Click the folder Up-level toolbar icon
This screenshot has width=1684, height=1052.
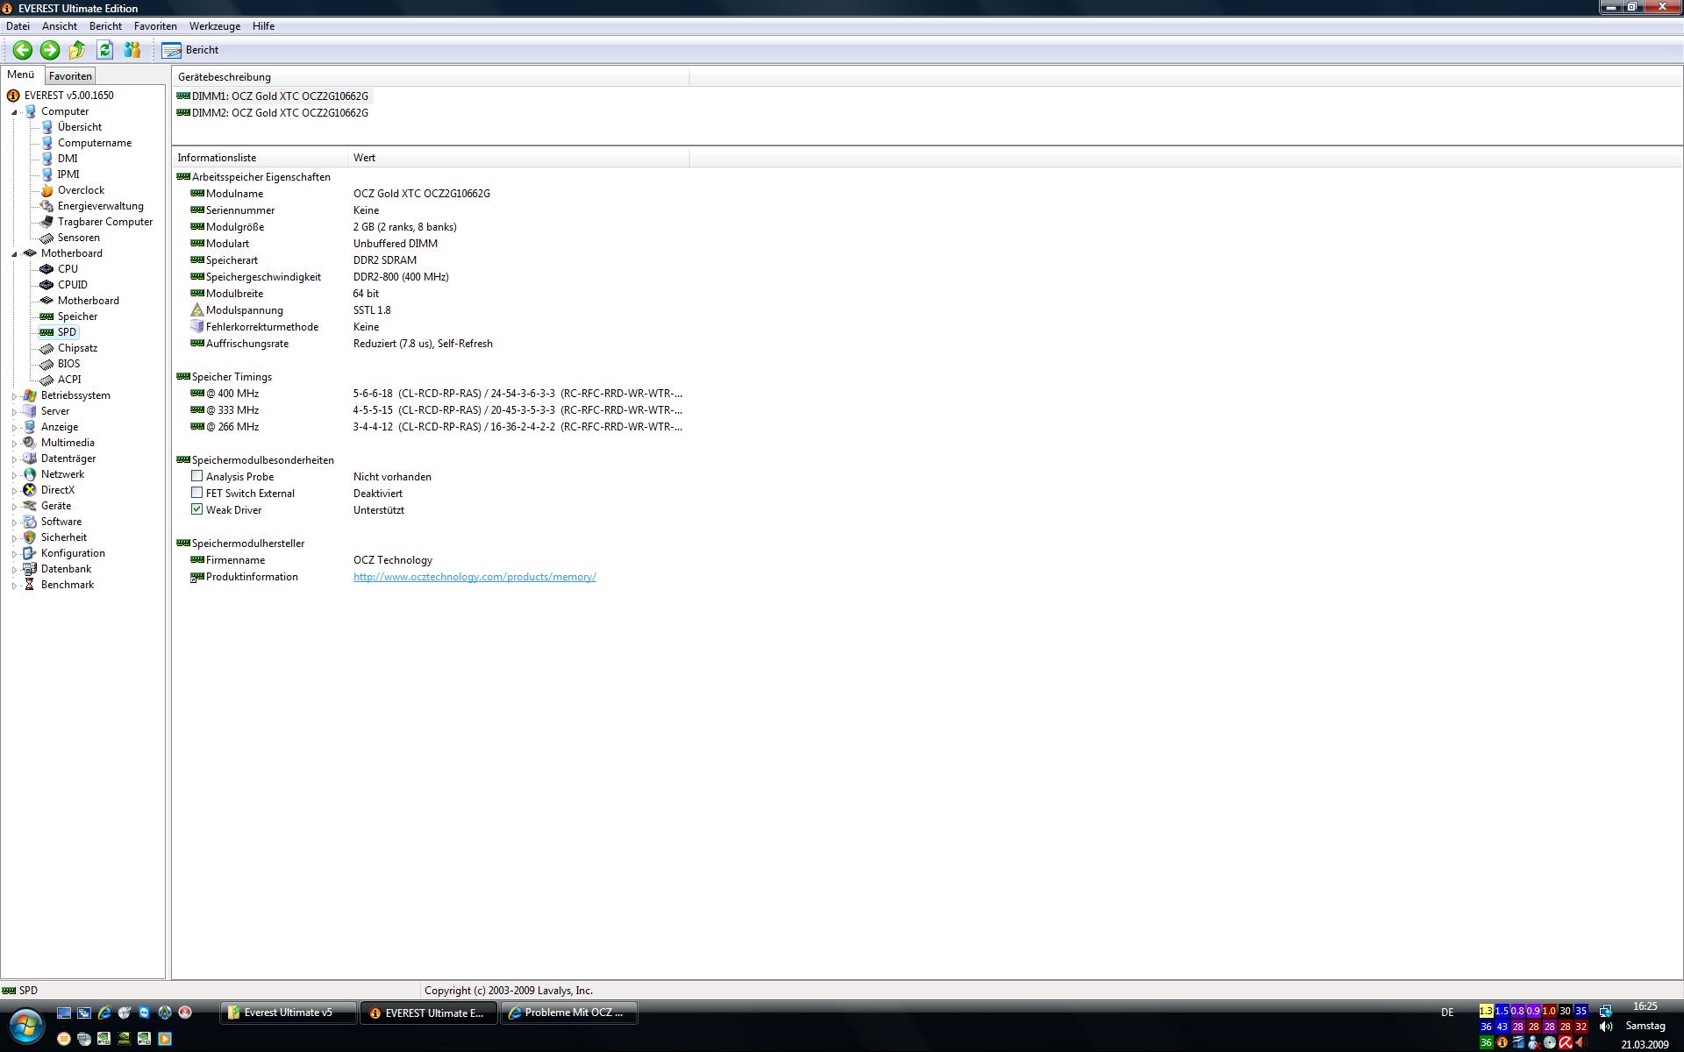pyautogui.click(x=77, y=50)
